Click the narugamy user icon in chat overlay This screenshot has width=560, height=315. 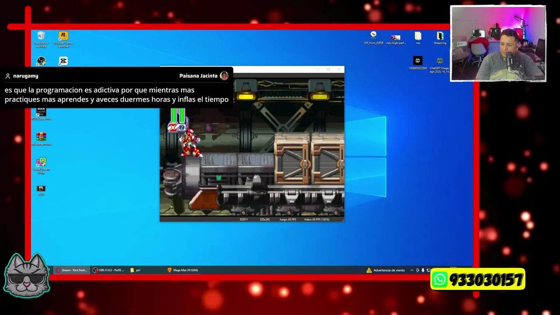[7, 76]
